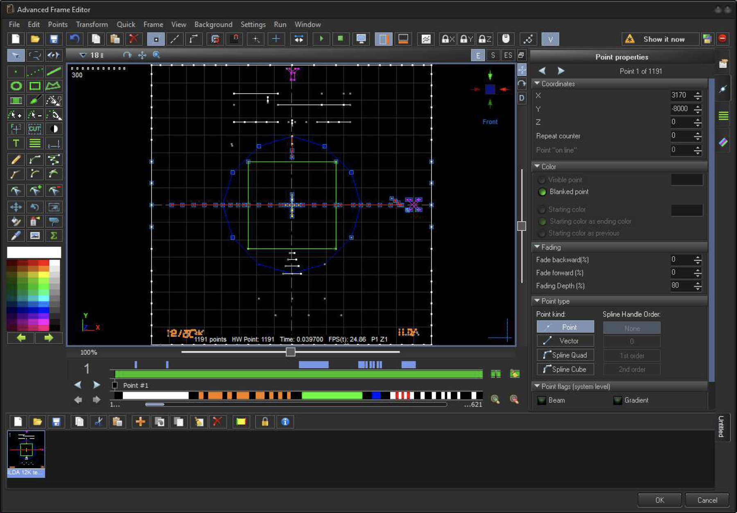Collapse the Fading section
The width and height of the screenshot is (737, 513).
click(537, 247)
